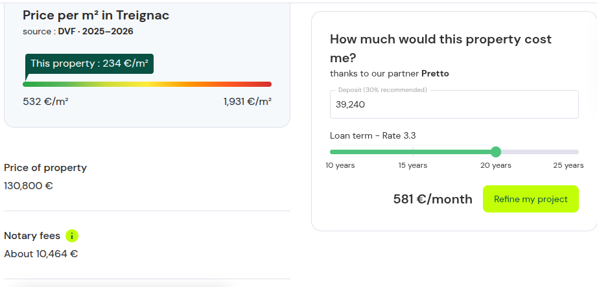Click the price per m² gradient bar

click(147, 84)
